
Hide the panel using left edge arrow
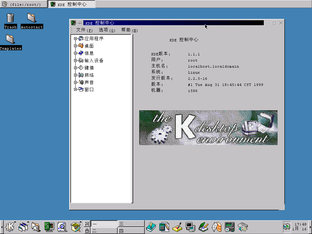2,227
